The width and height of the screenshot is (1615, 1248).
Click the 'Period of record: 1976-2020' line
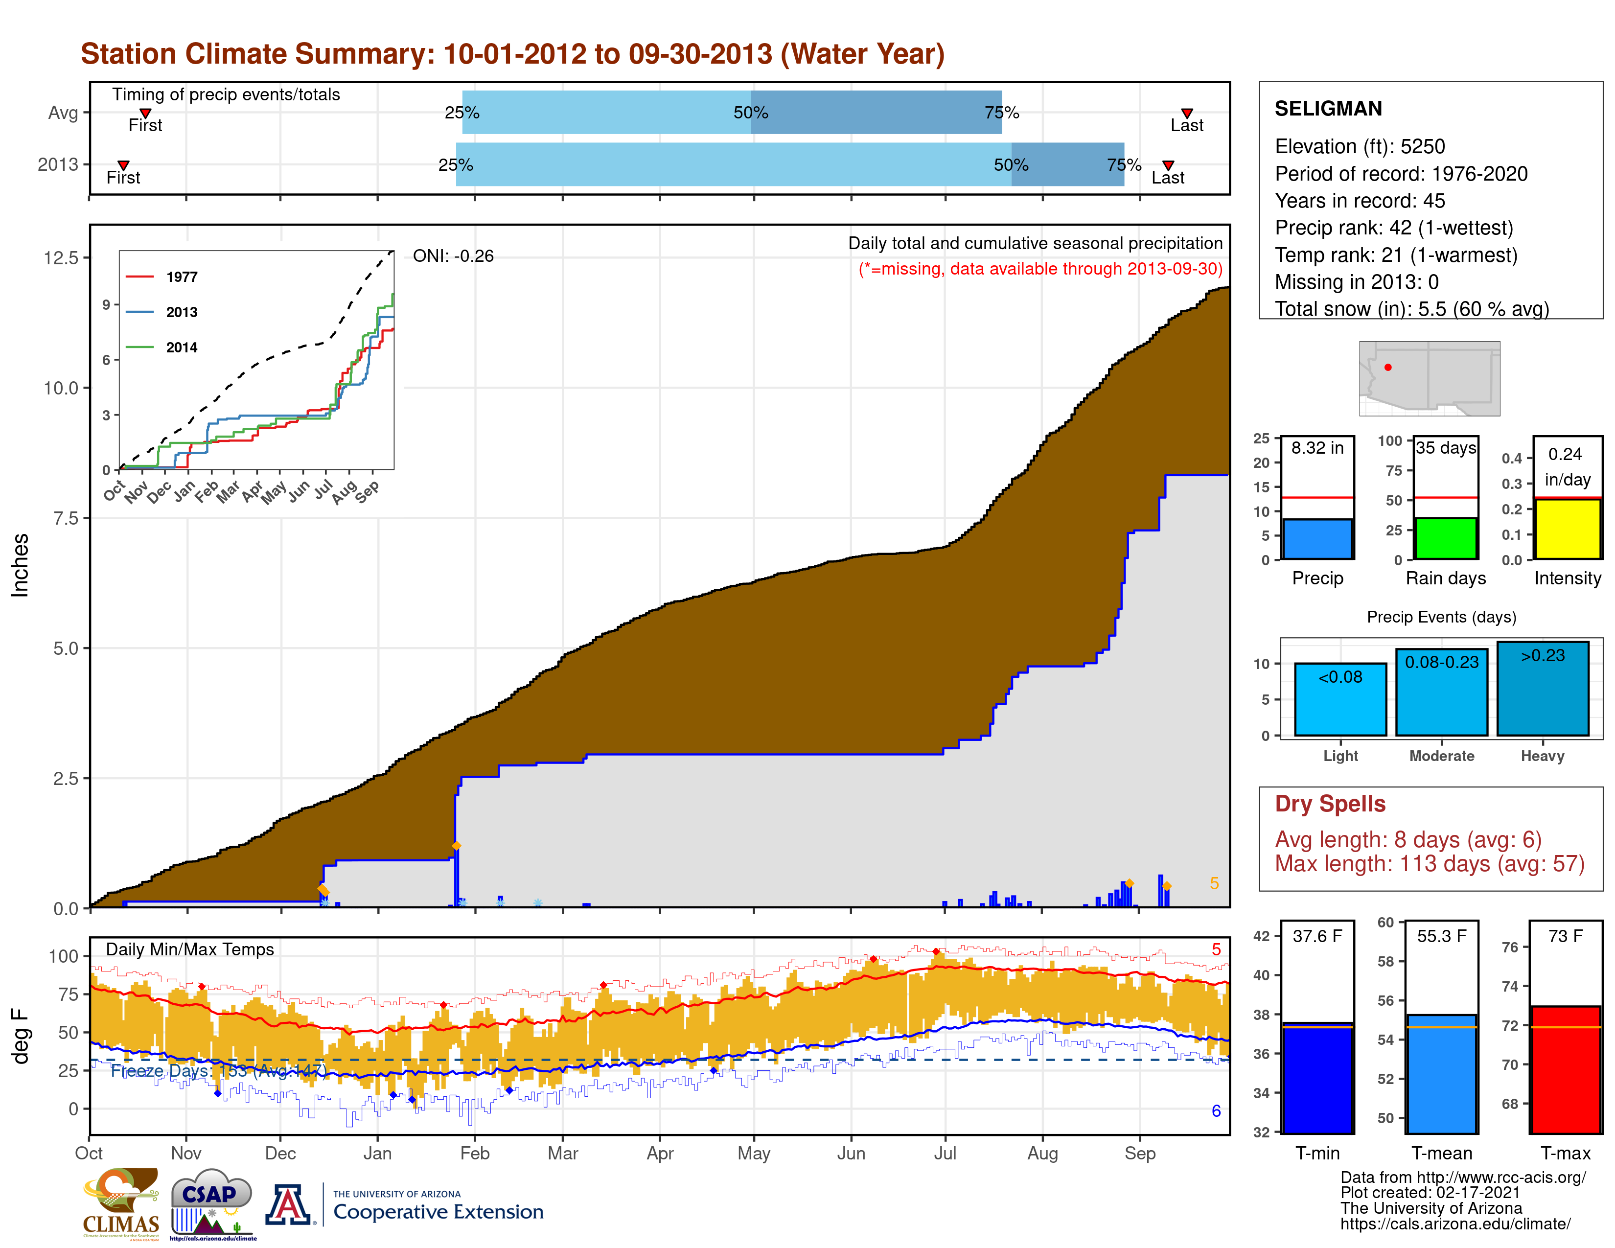[1401, 174]
